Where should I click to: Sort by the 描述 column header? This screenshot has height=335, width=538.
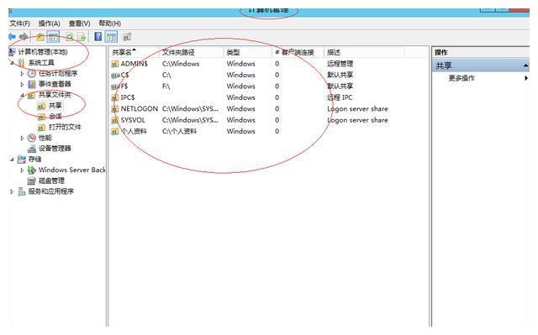click(x=364, y=52)
